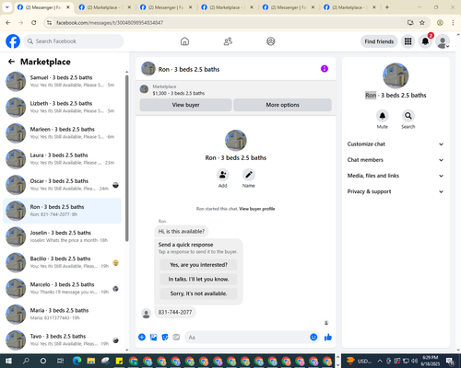Open Marleen conversation thumbnail
The height and width of the screenshot is (368, 461).
(x=16, y=133)
